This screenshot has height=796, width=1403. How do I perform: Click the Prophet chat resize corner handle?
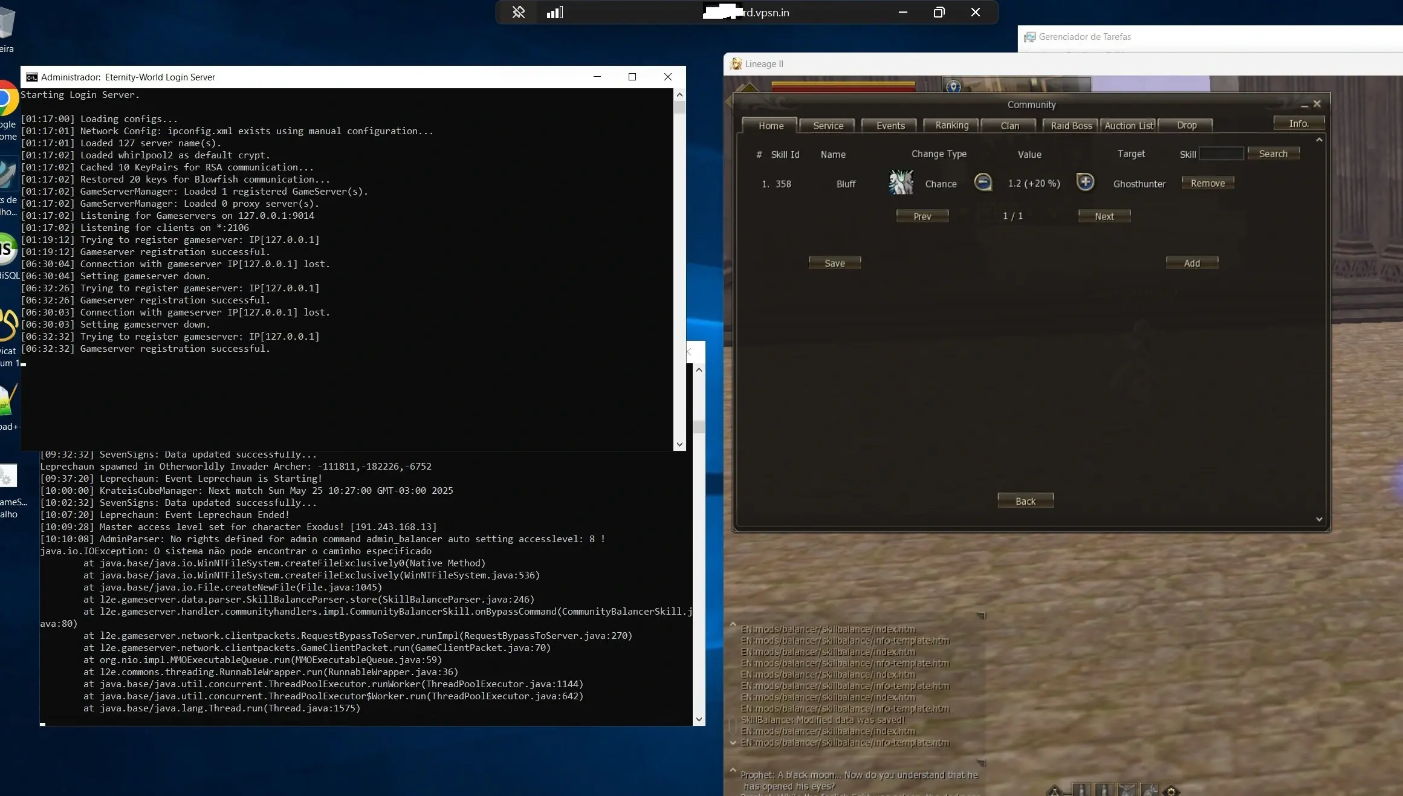(981, 763)
